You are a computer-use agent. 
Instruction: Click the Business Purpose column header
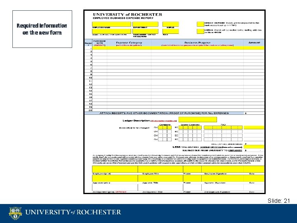197,43
